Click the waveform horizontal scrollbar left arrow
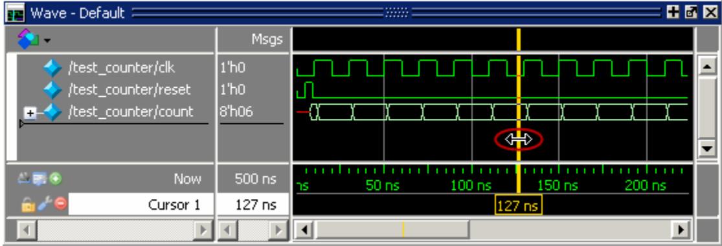 pyautogui.click(x=304, y=229)
